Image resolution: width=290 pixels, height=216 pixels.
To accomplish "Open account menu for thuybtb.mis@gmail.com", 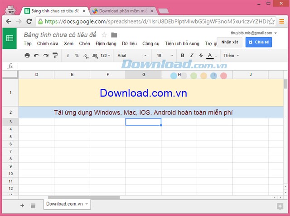I will point(254,33).
